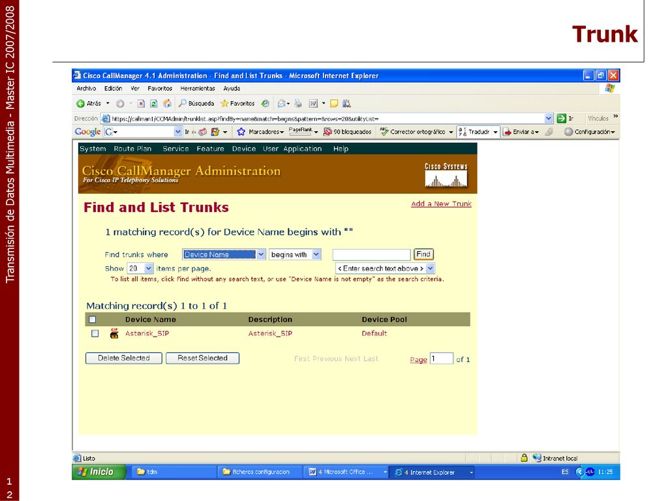This screenshot has width=668, height=501.
Task: Open the Route Plan menu
Action: click(132, 149)
